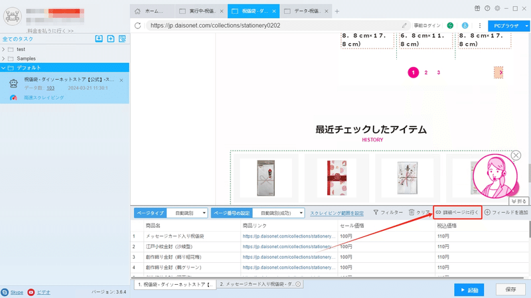Viewport: 531px width, 298px height.
Task: Click the Skype icon
Action: (x=5, y=292)
